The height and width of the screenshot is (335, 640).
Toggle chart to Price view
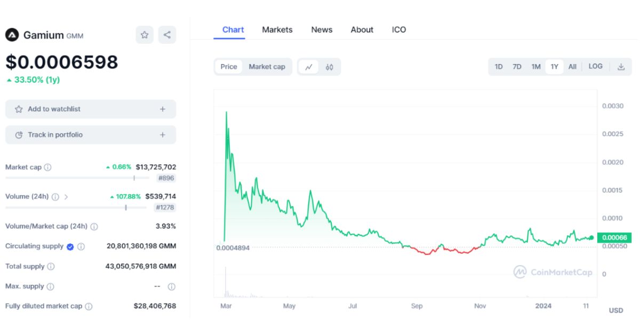[x=229, y=67]
